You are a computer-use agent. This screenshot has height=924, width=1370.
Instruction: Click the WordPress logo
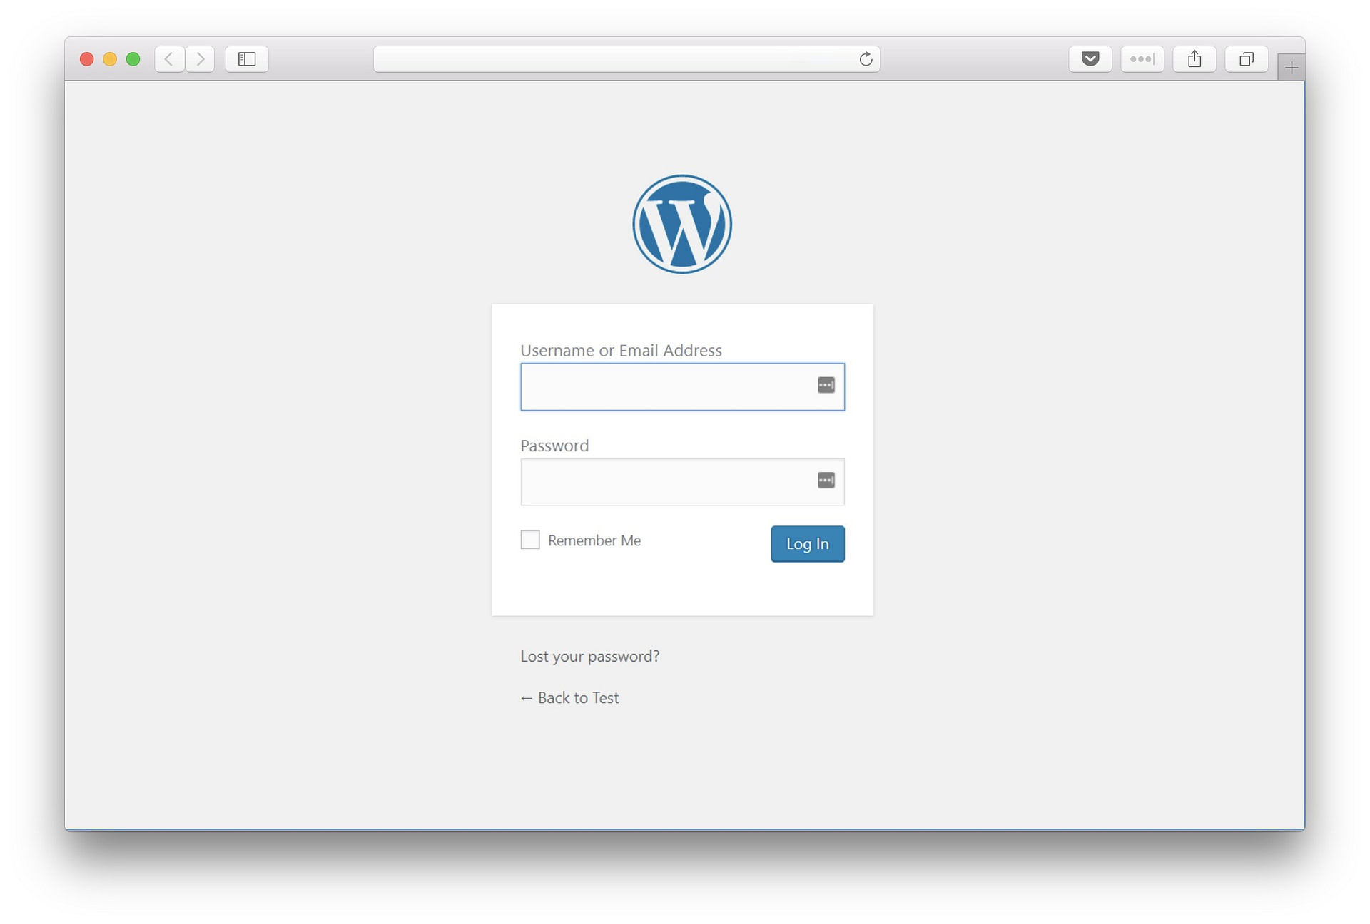coord(682,224)
